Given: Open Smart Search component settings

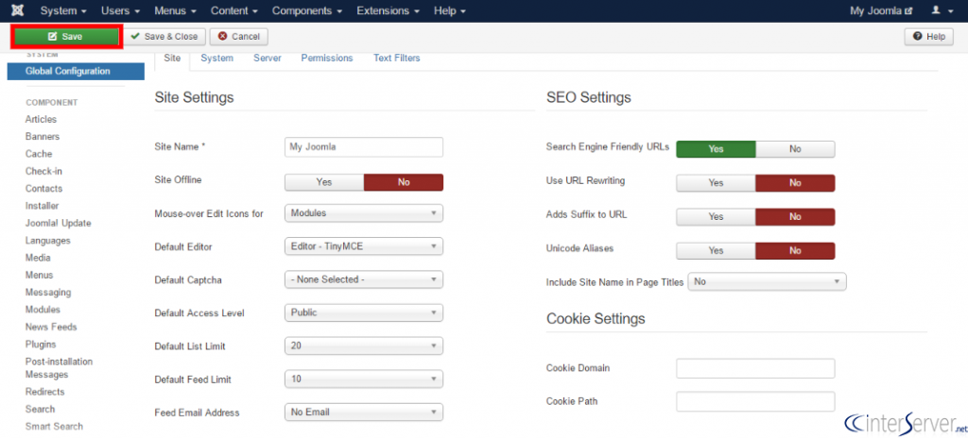Looking at the screenshot, I should (54, 427).
